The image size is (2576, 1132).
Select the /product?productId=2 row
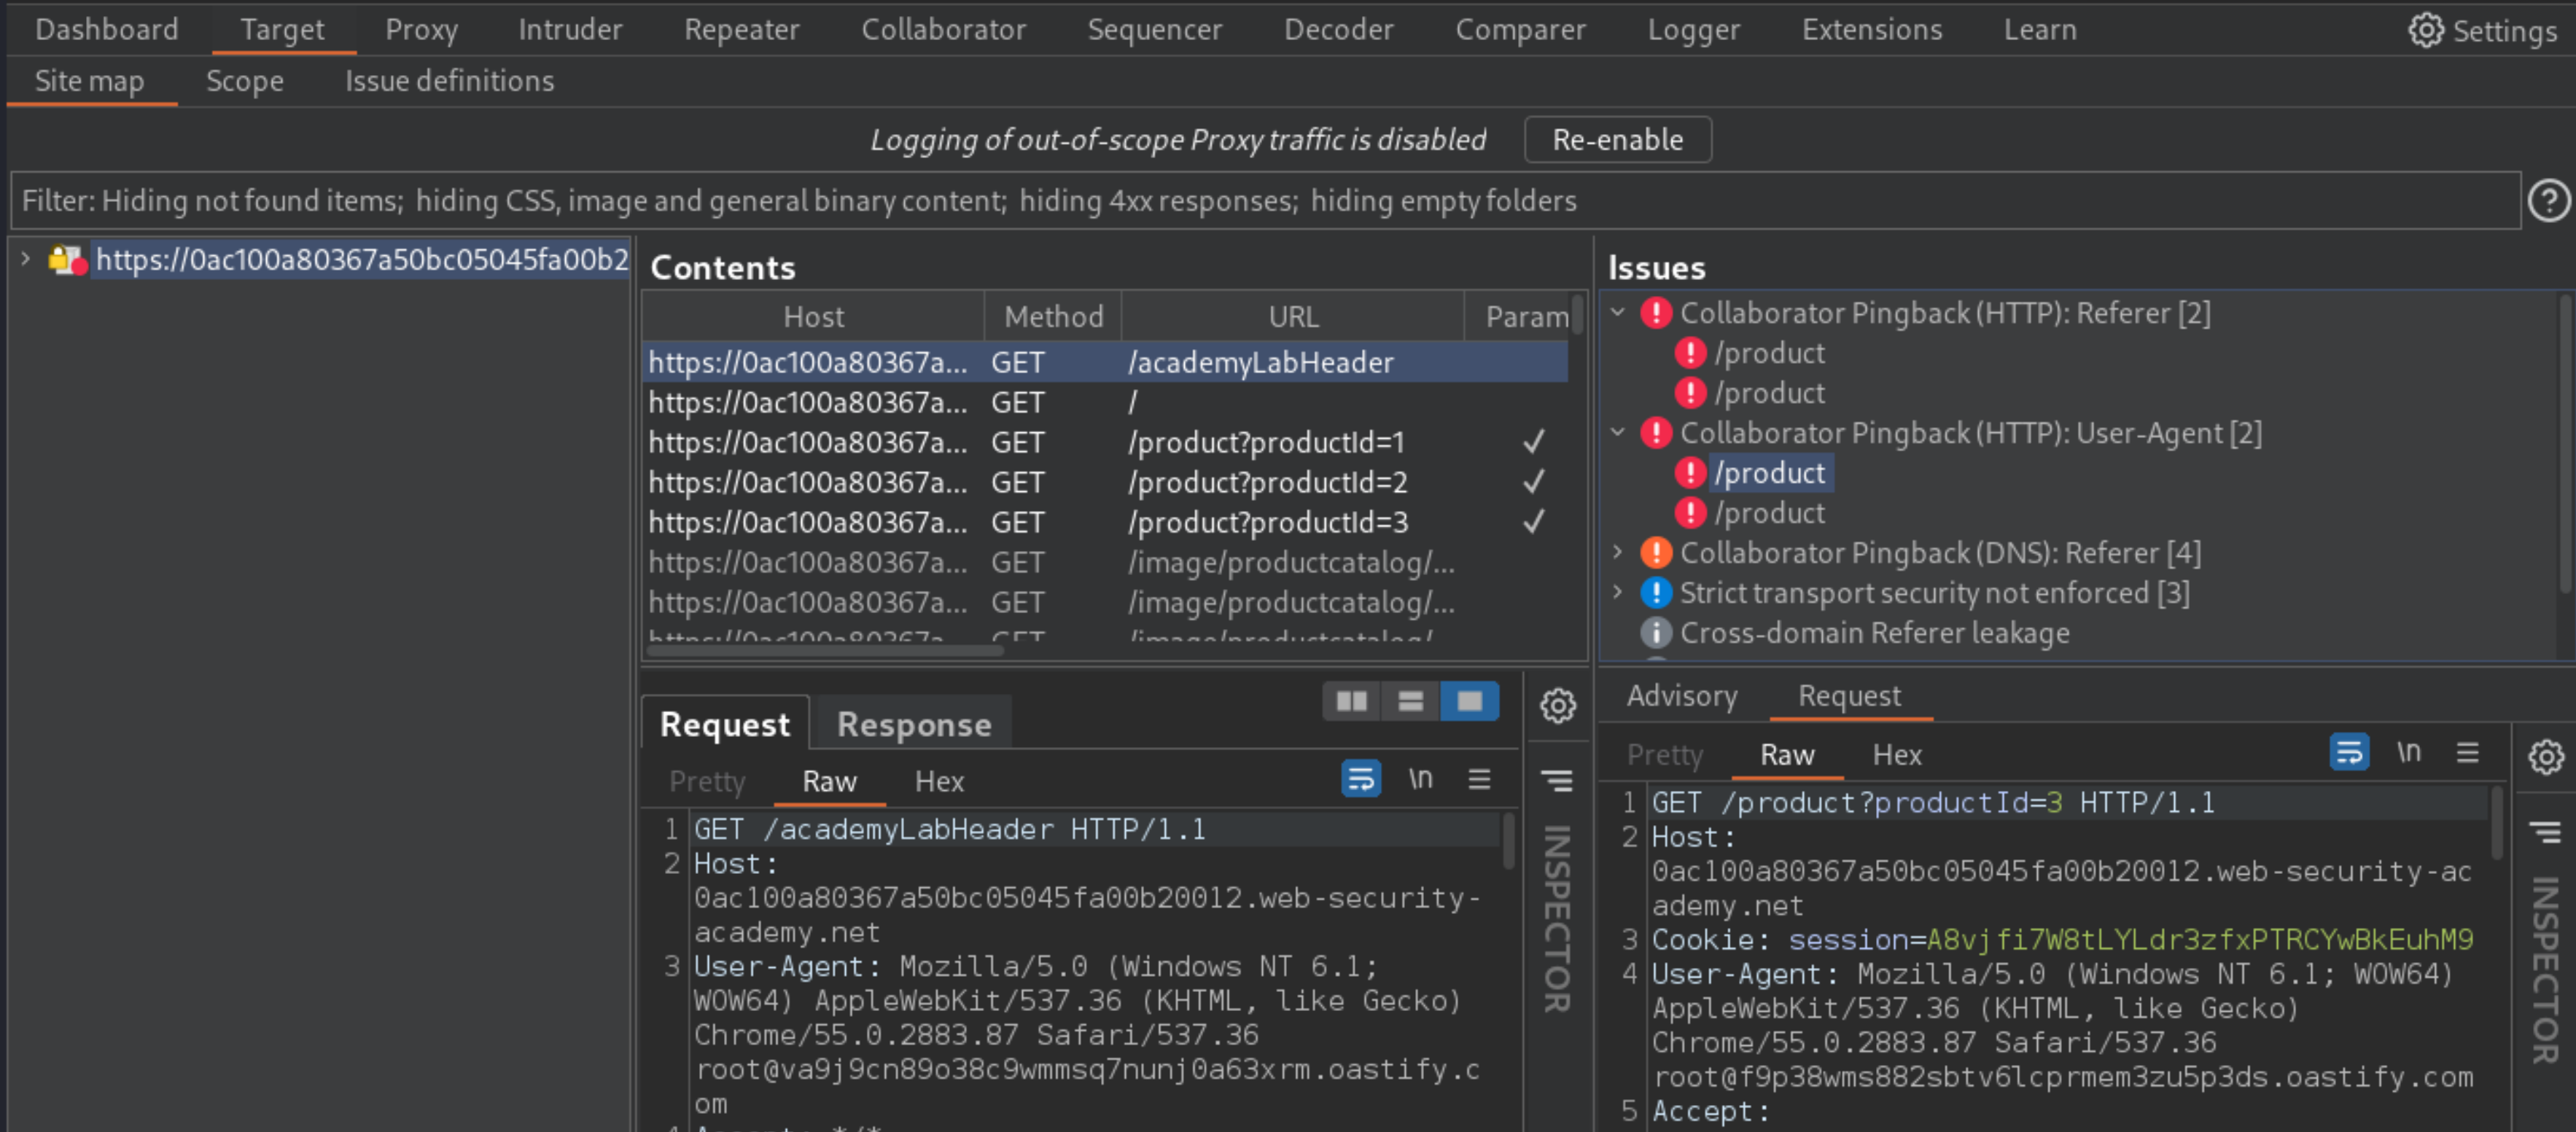pos(1105,482)
